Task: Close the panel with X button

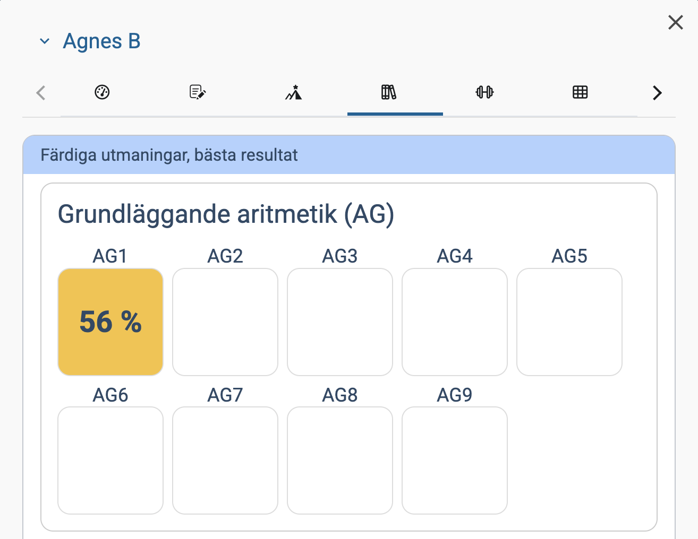Action: click(675, 22)
